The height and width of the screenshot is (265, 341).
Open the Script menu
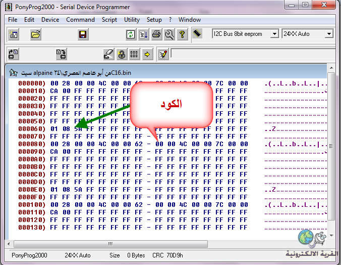[x=109, y=20]
